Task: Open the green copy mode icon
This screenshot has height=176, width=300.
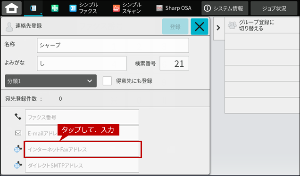Action: [55, 8]
